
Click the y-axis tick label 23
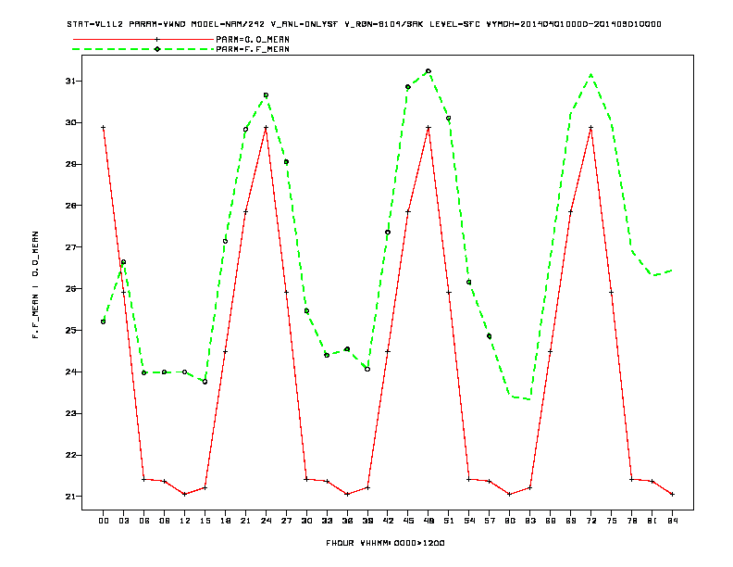pyautogui.click(x=70, y=413)
